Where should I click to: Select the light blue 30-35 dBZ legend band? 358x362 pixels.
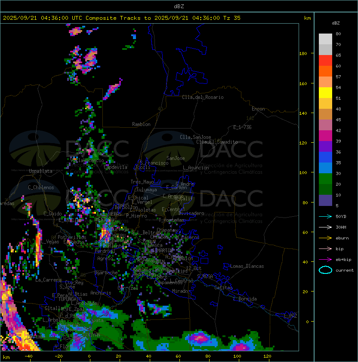click(325, 168)
